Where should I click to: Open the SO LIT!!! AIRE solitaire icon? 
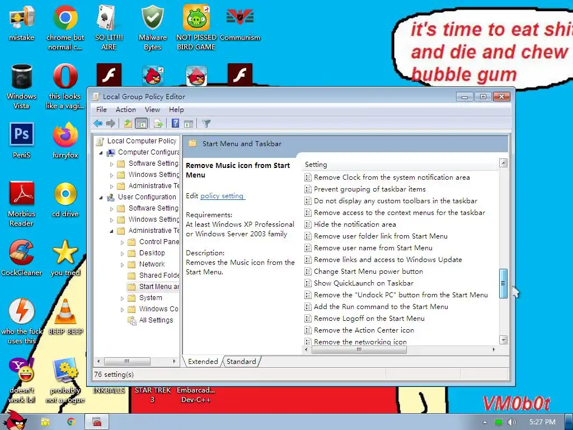click(109, 27)
